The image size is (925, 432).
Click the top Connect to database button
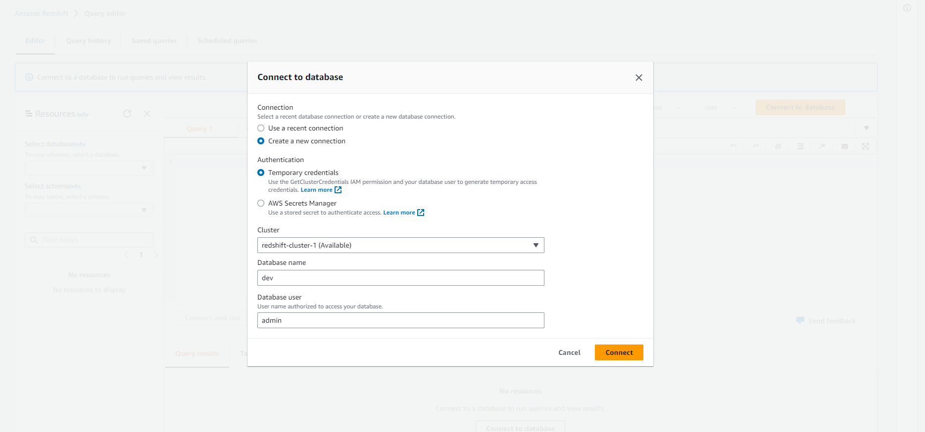[800, 107]
